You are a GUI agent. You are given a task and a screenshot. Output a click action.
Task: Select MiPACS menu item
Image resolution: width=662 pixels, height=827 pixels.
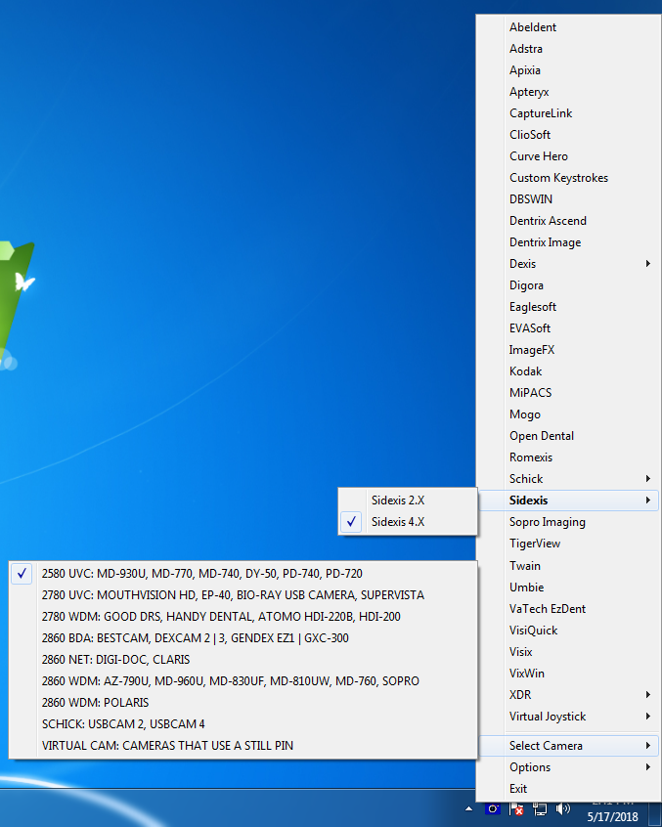(x=569, y=392)
